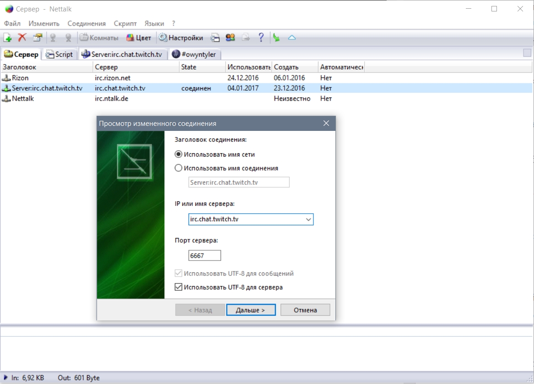
Task: Toggle 'Использовать UTF-8 для сервера' checkbox
Action: pos(179,287)
